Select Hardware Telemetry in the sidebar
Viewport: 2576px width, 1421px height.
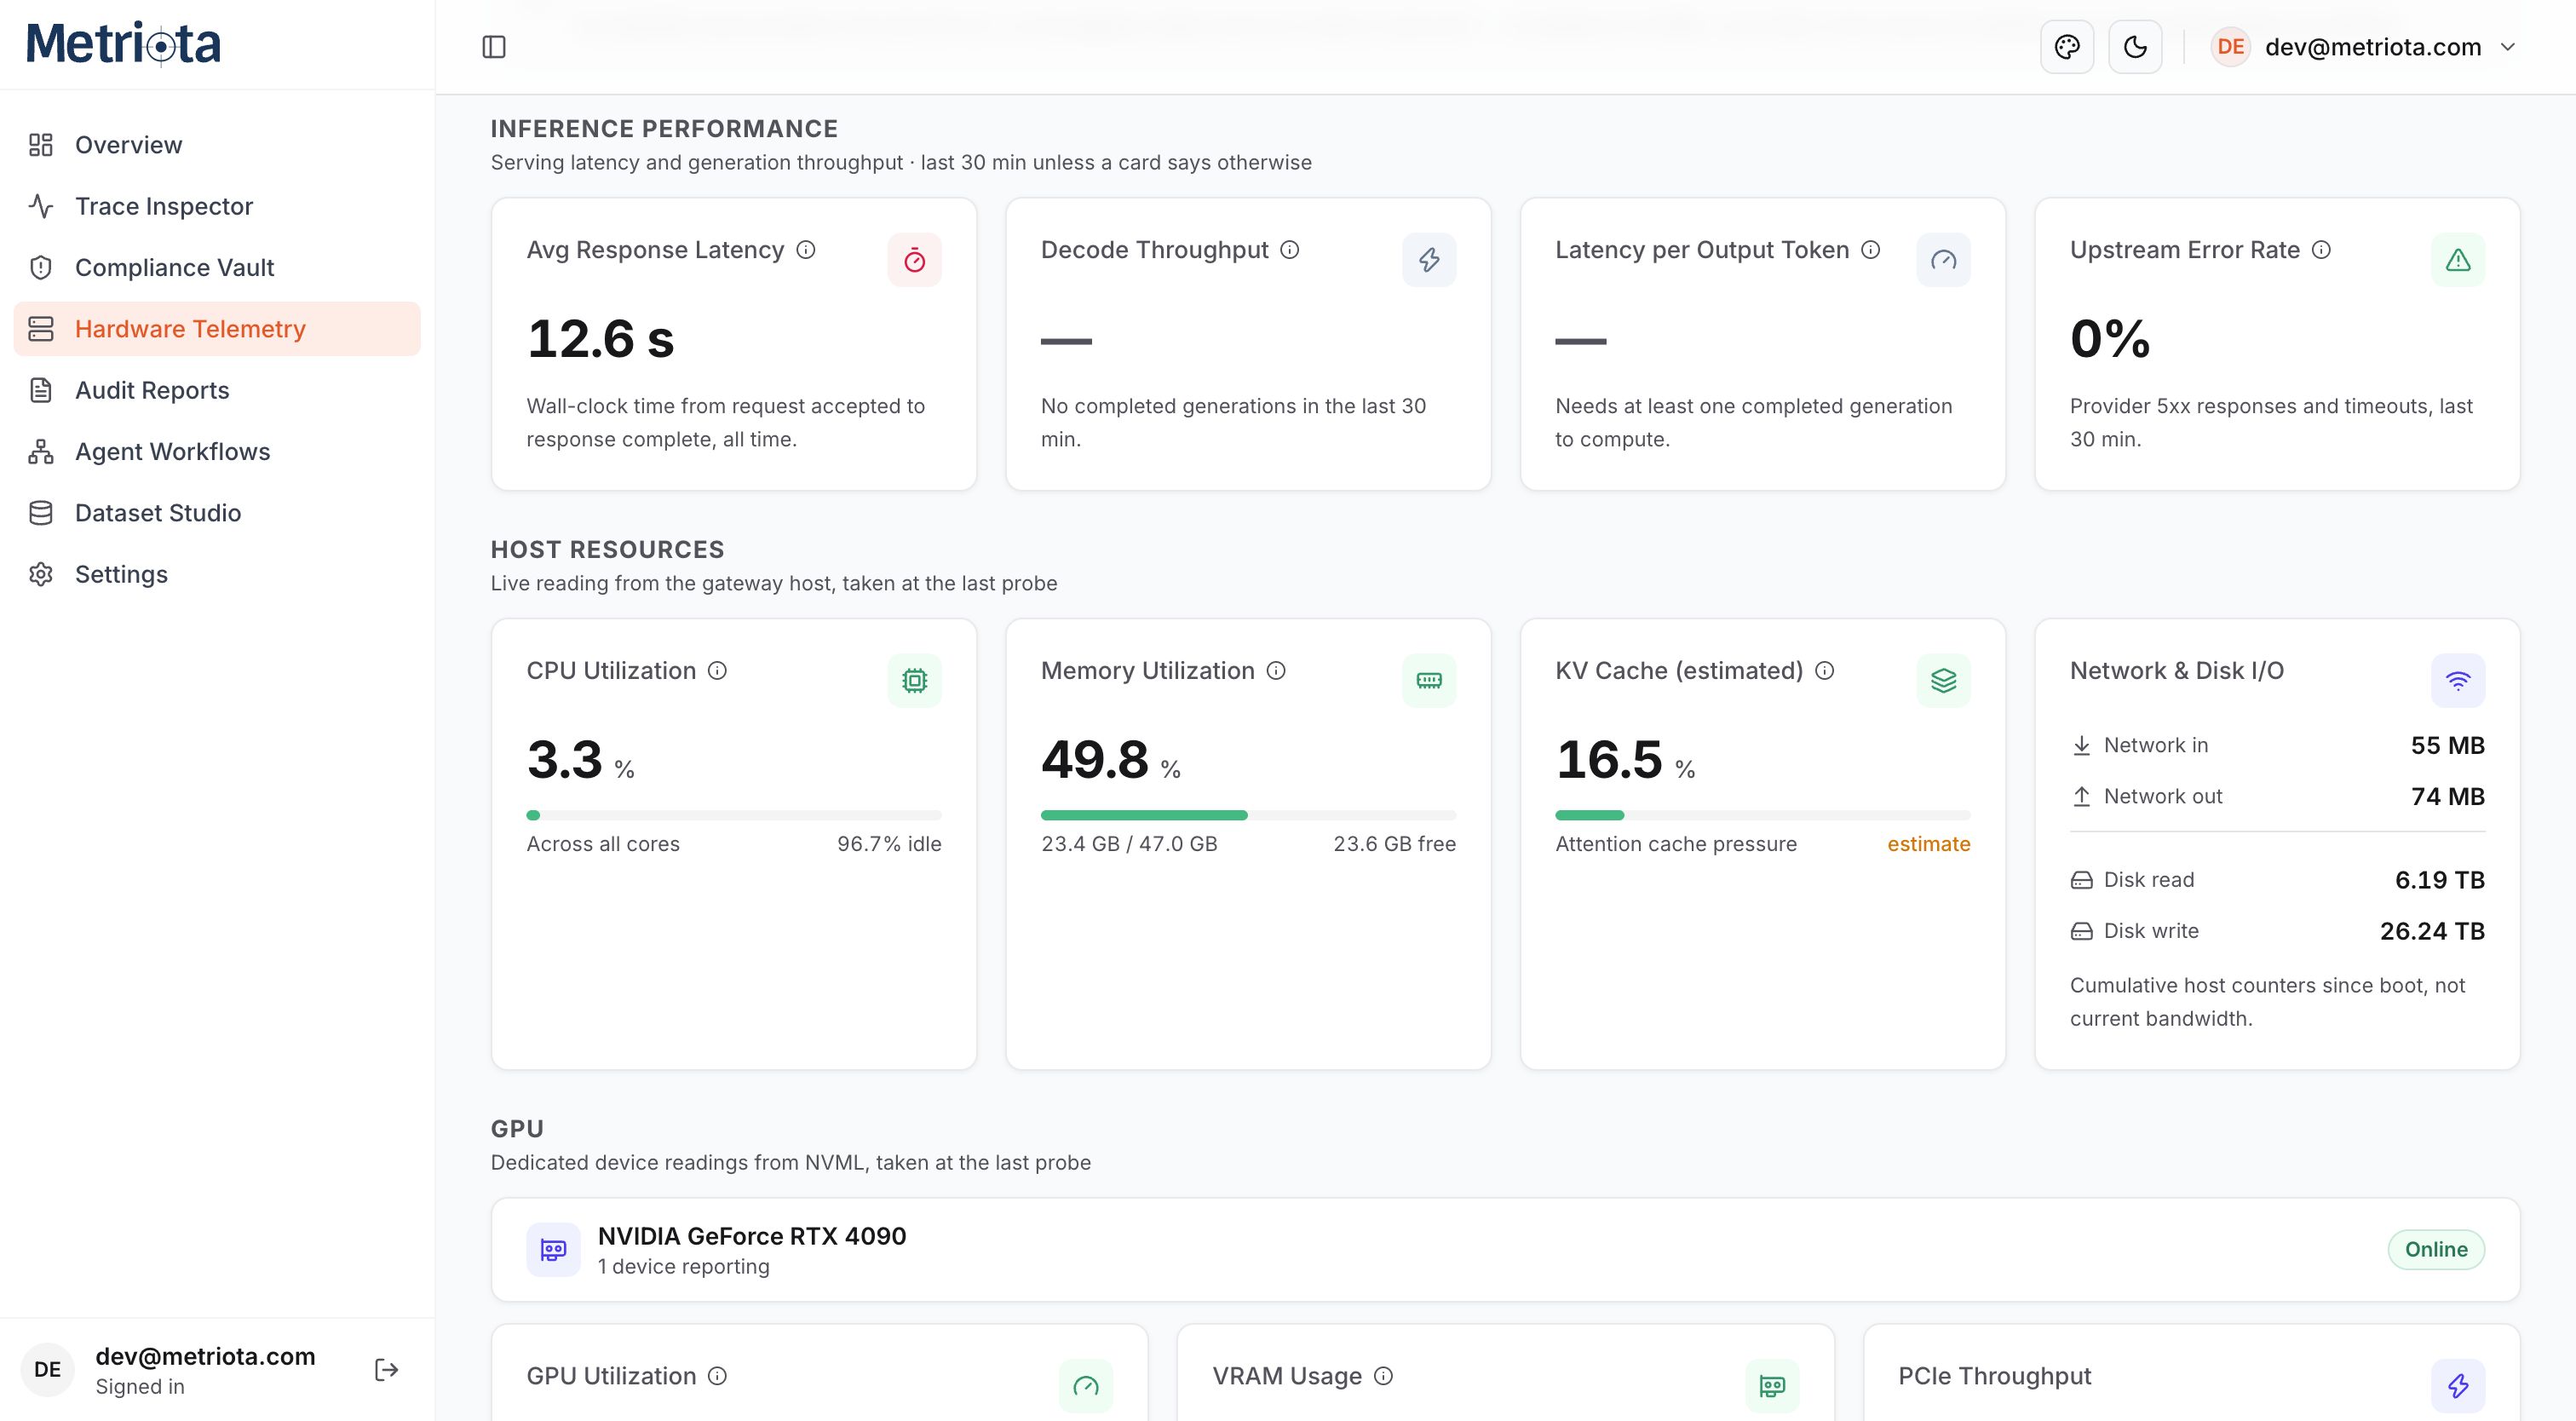[x=217, y=329]
